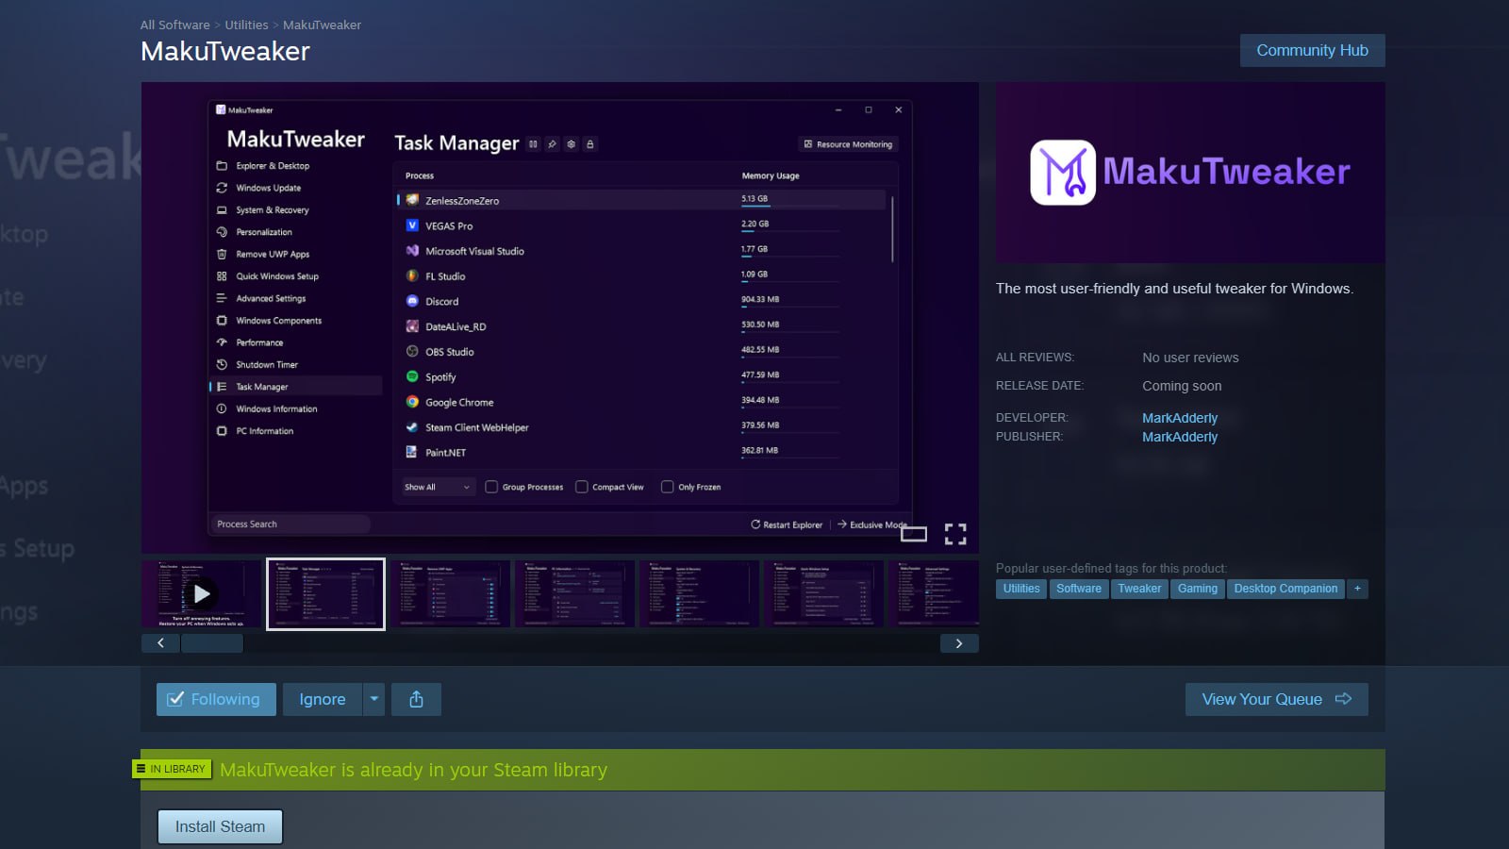Click the Quick Windows Setup grid icon
The image size is (1509, 849).
point(222,276)
